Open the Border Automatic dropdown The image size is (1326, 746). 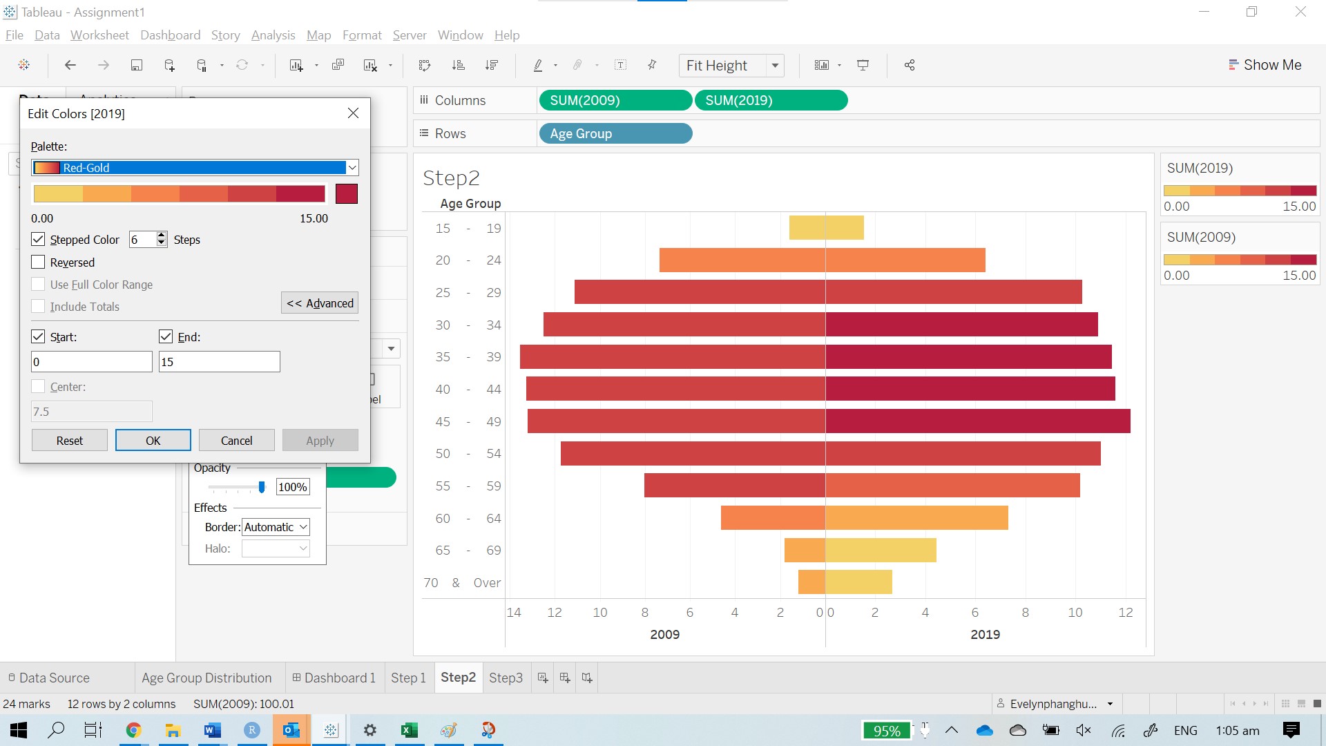[303, 527]
